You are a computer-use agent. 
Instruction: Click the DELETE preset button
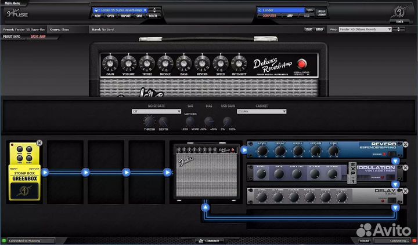[153, 16]
